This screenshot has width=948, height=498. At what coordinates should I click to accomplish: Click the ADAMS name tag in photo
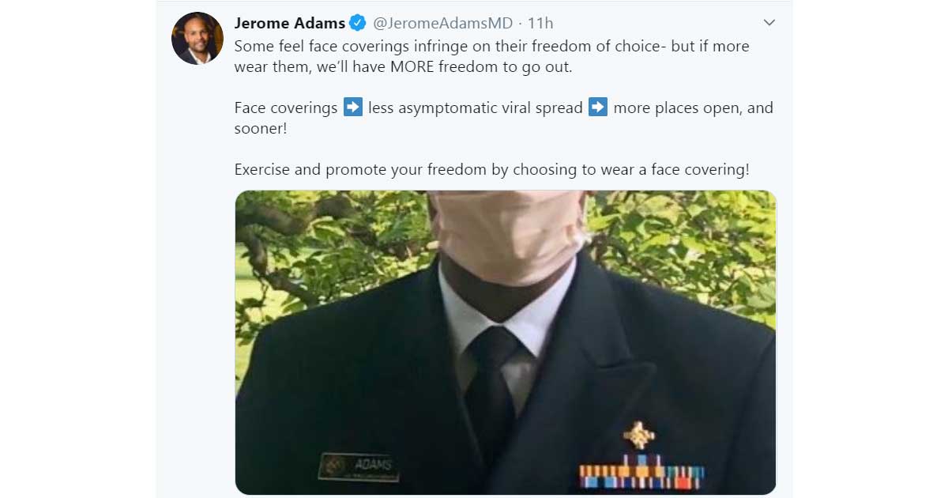[359, 468]
